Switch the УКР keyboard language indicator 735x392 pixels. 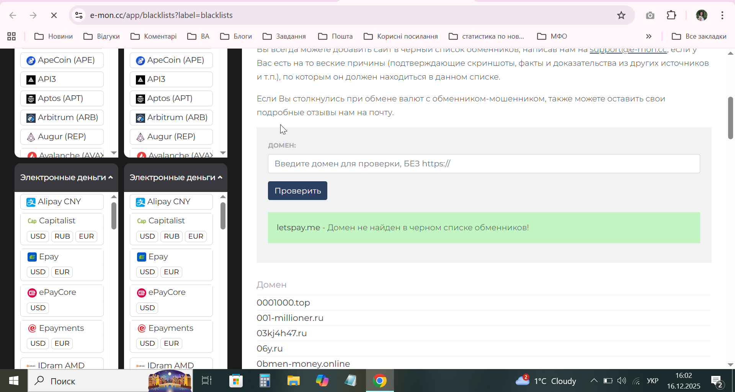(x=652, y=381)
